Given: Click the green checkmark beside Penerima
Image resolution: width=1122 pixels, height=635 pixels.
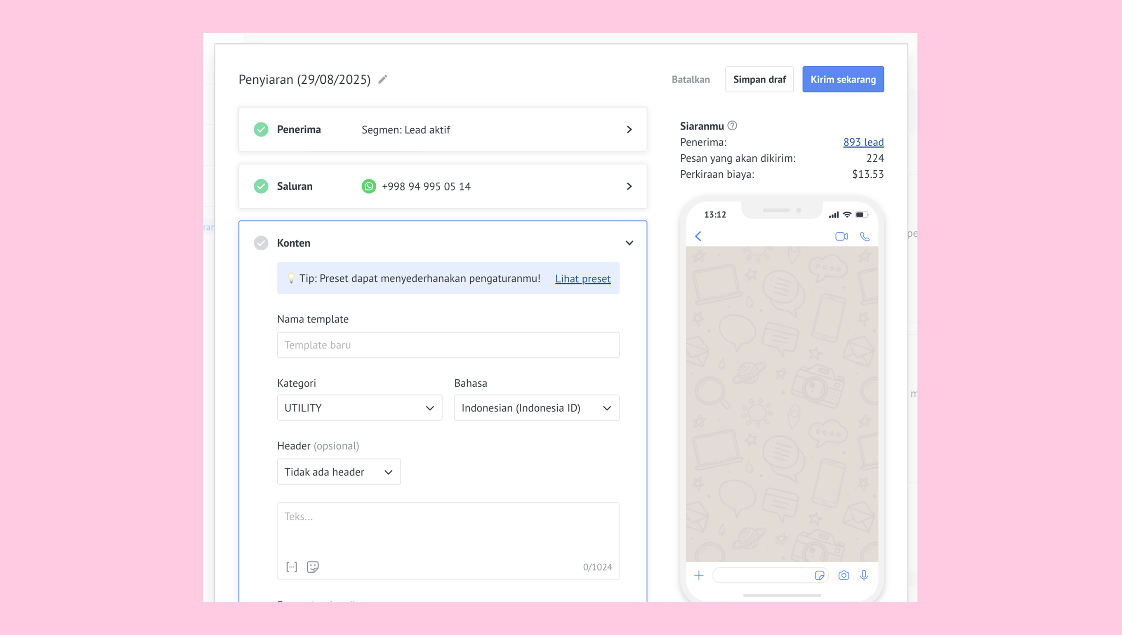Looking at the screenshot, I should 261,129.
